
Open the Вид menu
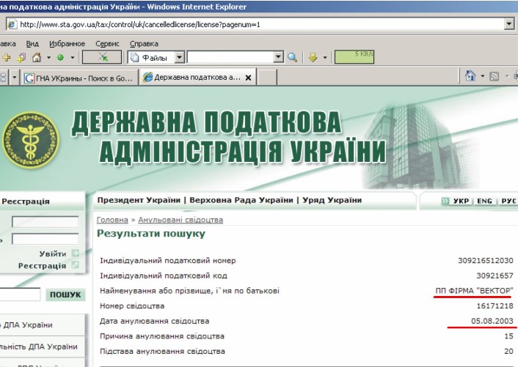[x=32, y=43]
